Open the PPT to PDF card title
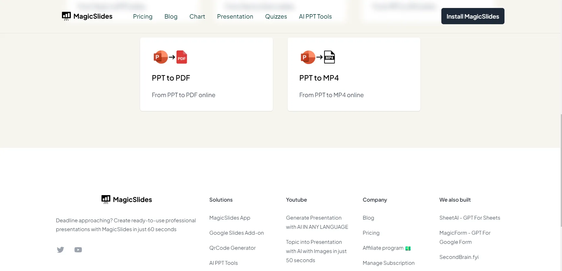 click(171, 78)
